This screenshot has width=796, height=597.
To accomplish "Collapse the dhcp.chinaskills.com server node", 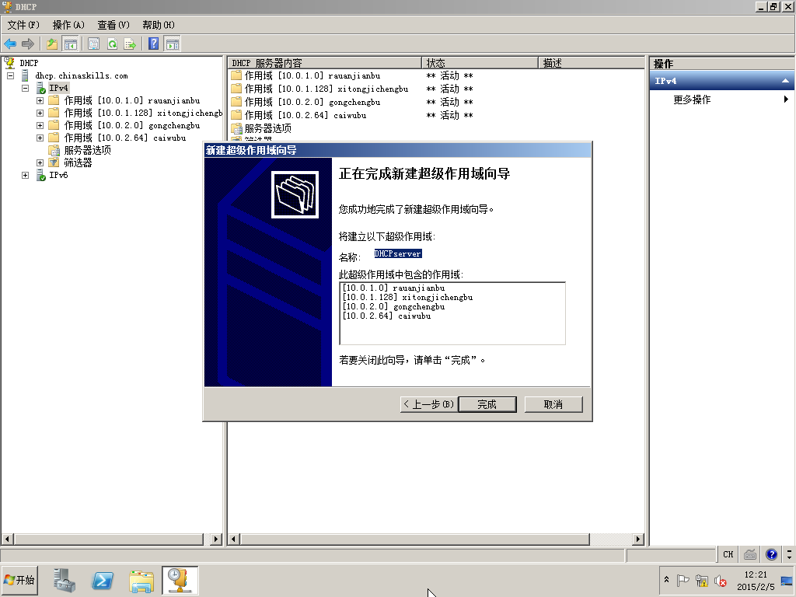I will [x=10, y=75].
